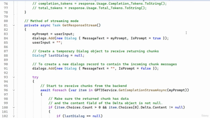The width and height of the screenshot is (210, 118).
Task: Click the 'Task' type on line 81
Action: (x=56, y=25)
